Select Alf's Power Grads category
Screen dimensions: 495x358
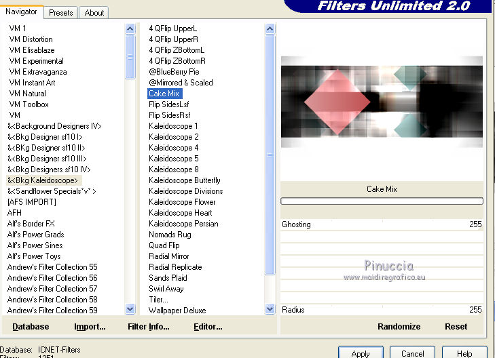[36, 235]
